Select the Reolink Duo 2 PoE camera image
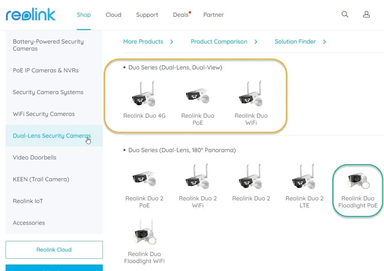This screenshot has height=271, width=384. point(144,179)
